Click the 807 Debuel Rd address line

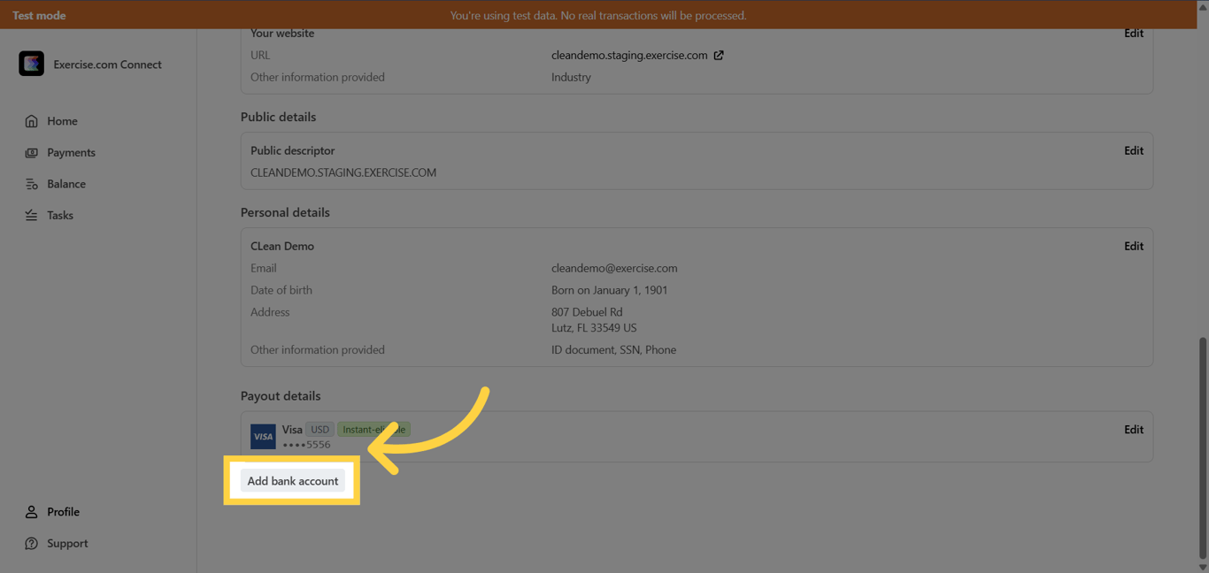click(587, 312)
